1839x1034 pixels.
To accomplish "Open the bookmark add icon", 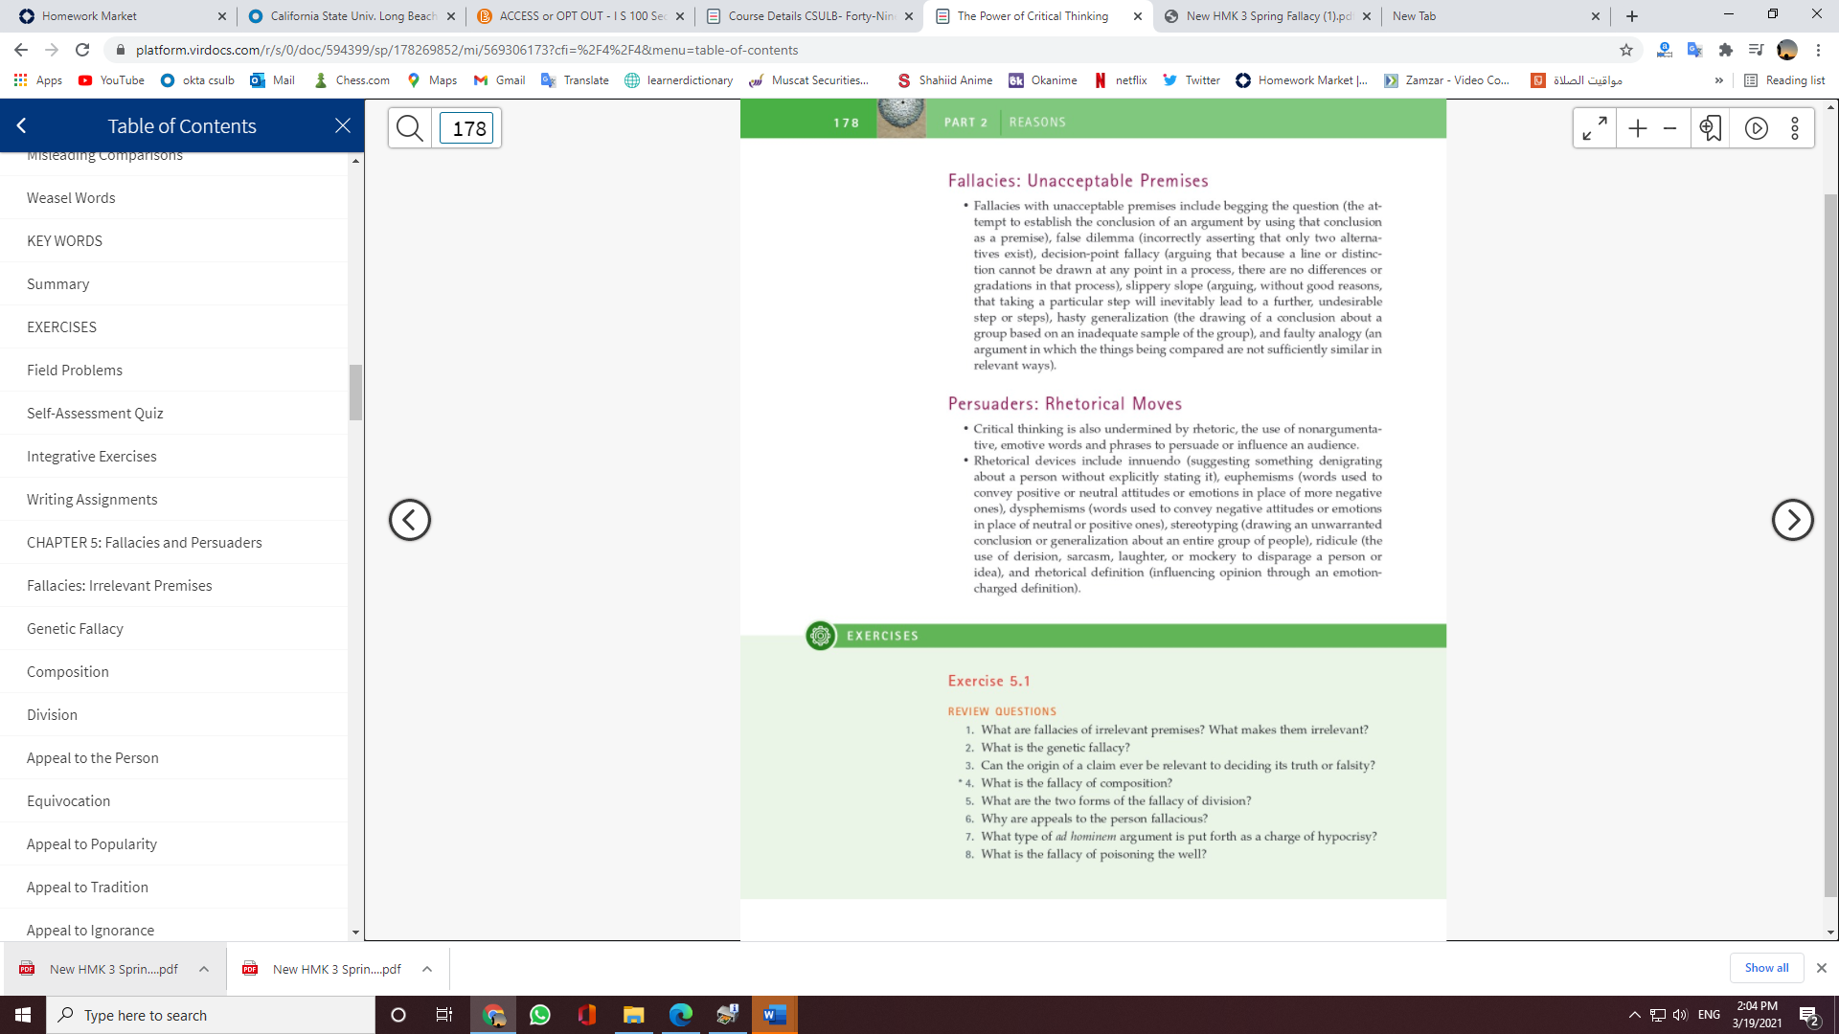I will click(1711, 128).
